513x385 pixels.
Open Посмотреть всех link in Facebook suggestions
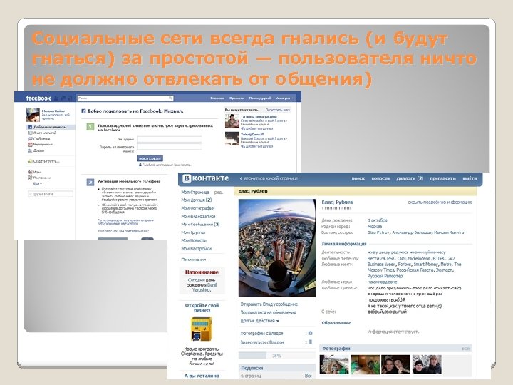[x=278, y=110]
